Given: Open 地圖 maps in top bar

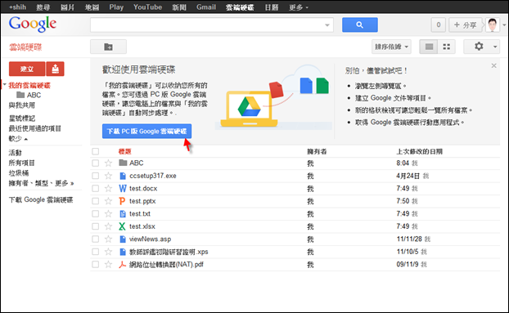Looking at the screenshot, I should pos(92,7).
